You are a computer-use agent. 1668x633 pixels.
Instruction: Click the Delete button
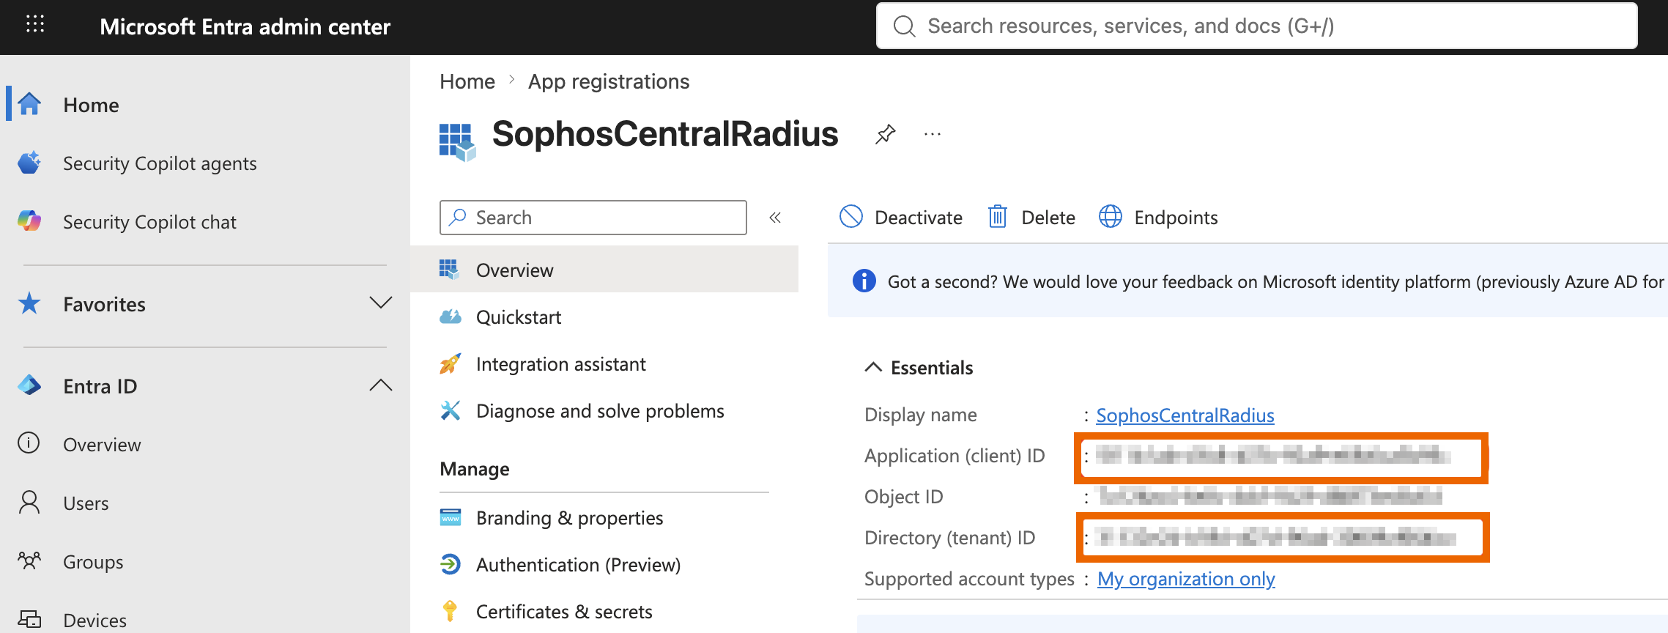tap(1031, 217)
